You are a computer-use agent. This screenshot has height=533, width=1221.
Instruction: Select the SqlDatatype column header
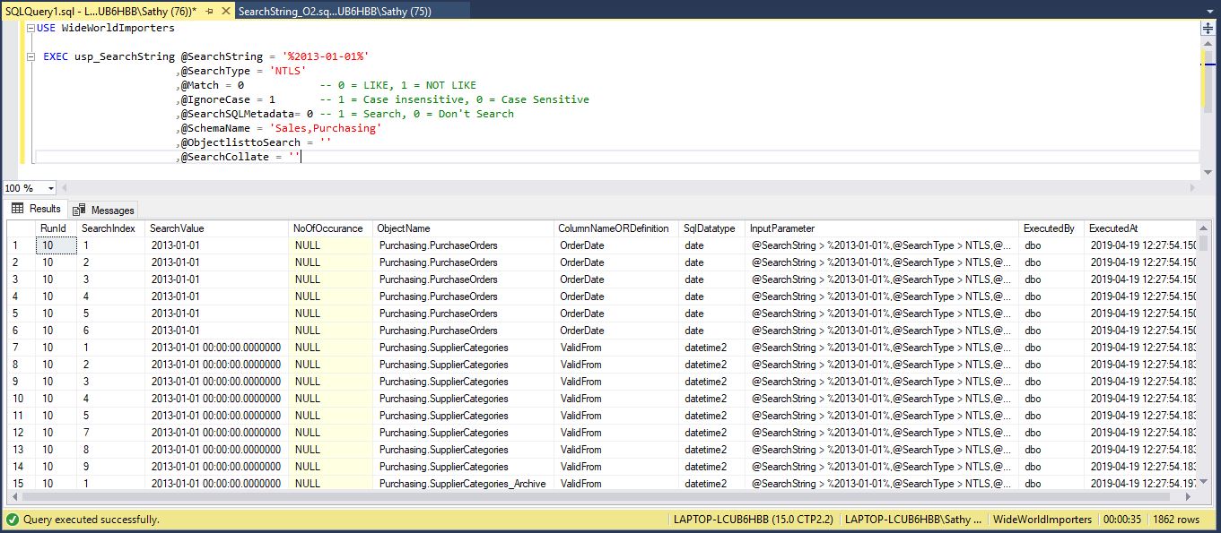711,228
